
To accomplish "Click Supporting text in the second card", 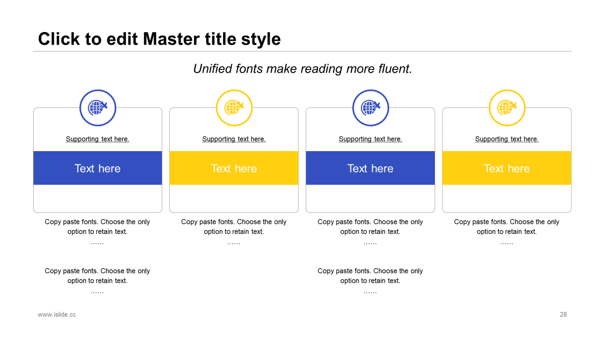I will [234, 139].
